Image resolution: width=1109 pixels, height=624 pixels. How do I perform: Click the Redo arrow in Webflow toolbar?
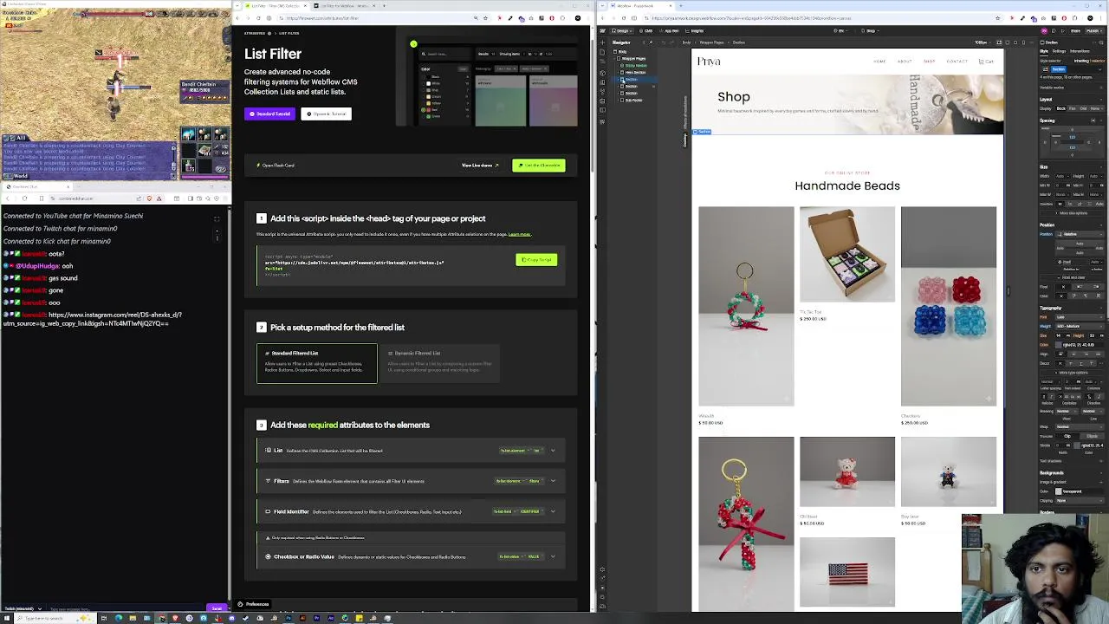672,42
